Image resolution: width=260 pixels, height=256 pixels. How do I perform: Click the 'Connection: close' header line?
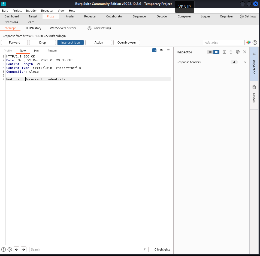pyautogui.click(x=22, y=72)
